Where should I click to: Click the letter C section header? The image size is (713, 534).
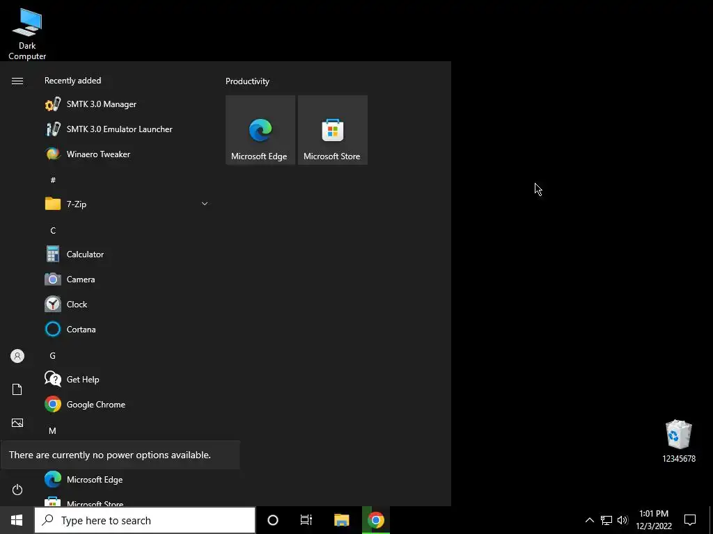[x=53, y=231]
